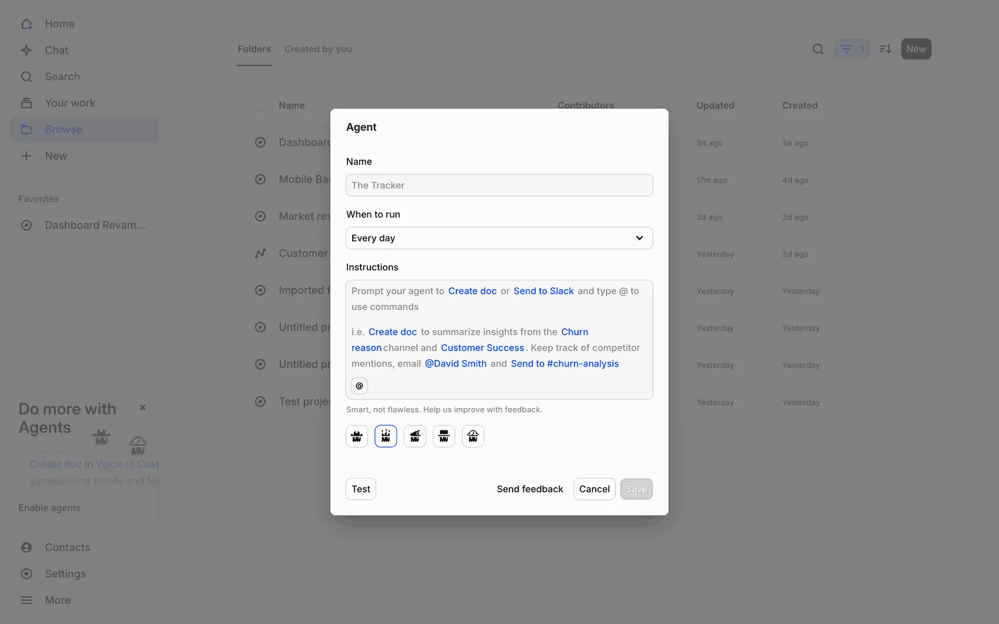Open the More menu in sidebar
The image size is (999, 624).
point(57,600)
